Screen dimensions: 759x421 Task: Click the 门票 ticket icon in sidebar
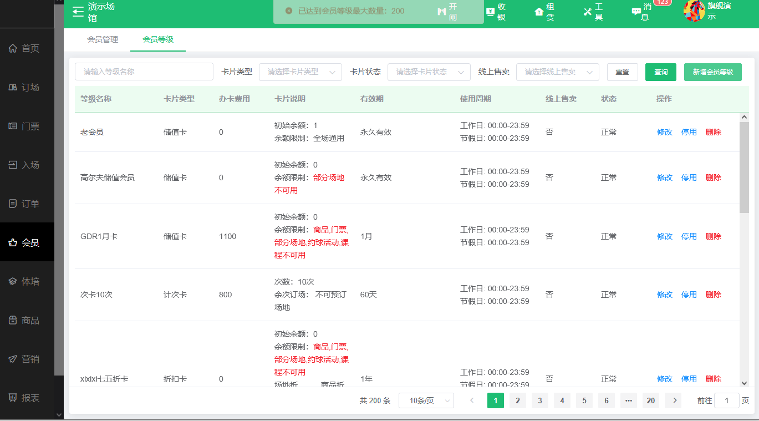pos(13,126)
